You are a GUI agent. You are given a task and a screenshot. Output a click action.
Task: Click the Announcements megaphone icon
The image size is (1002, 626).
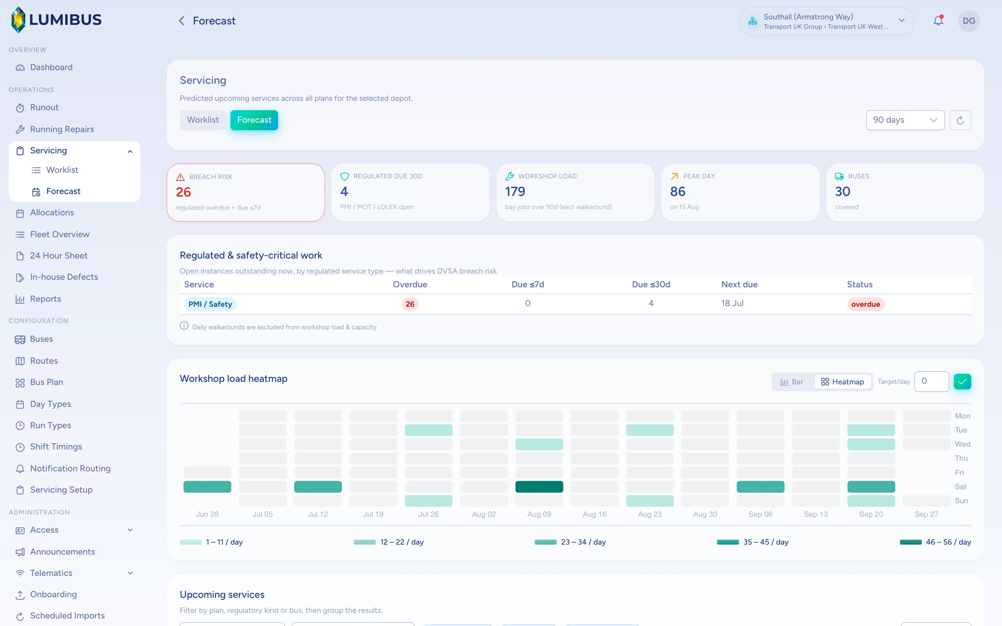pos(20,552)
